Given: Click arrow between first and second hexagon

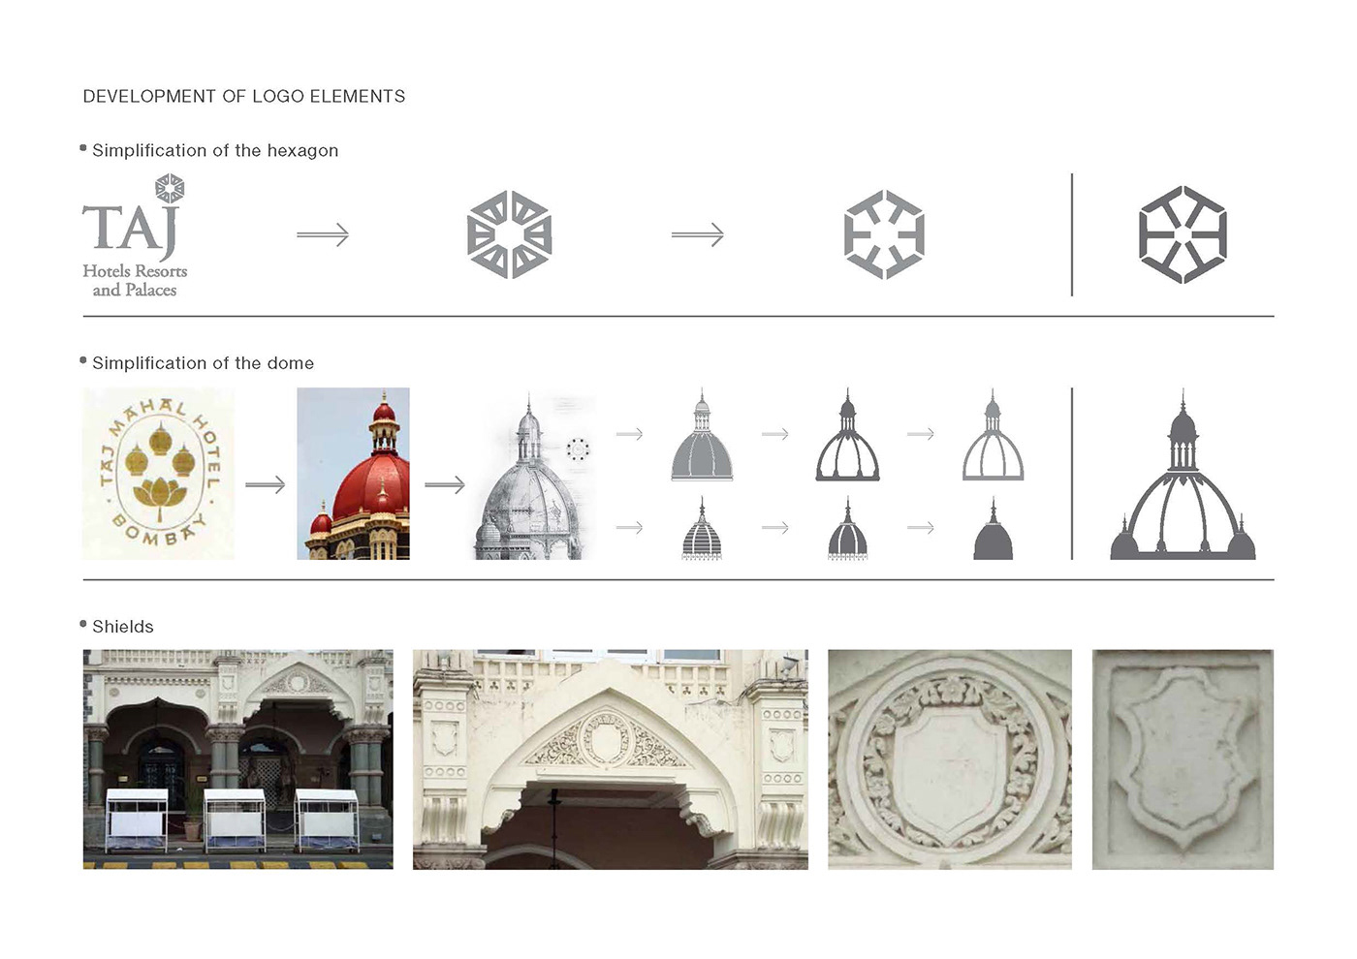Looking at the screenshot, I should point(698,234).
